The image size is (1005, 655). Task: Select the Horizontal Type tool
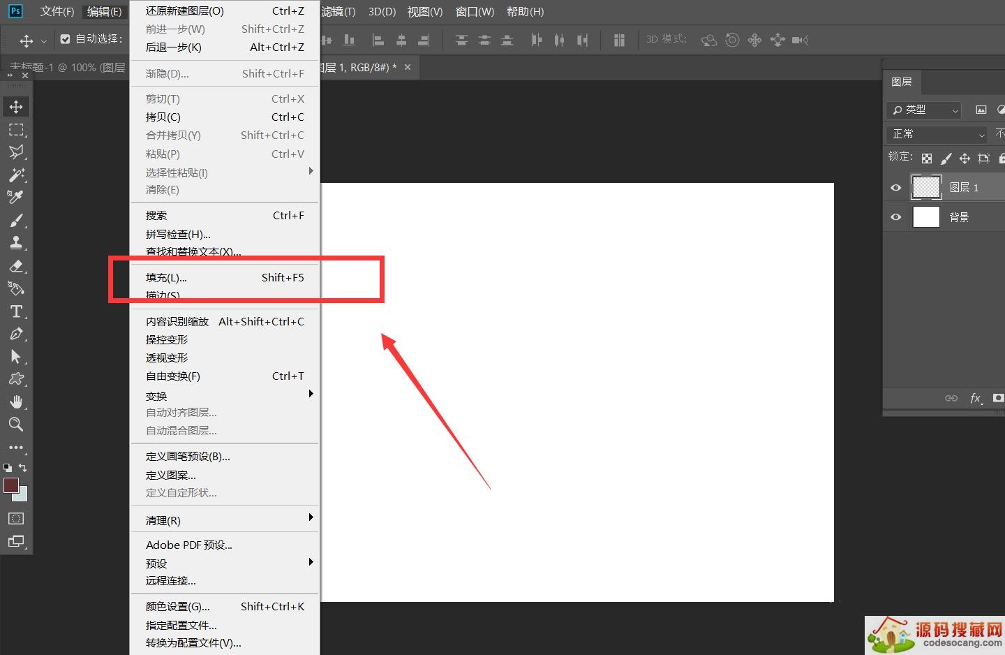(16, 311)
